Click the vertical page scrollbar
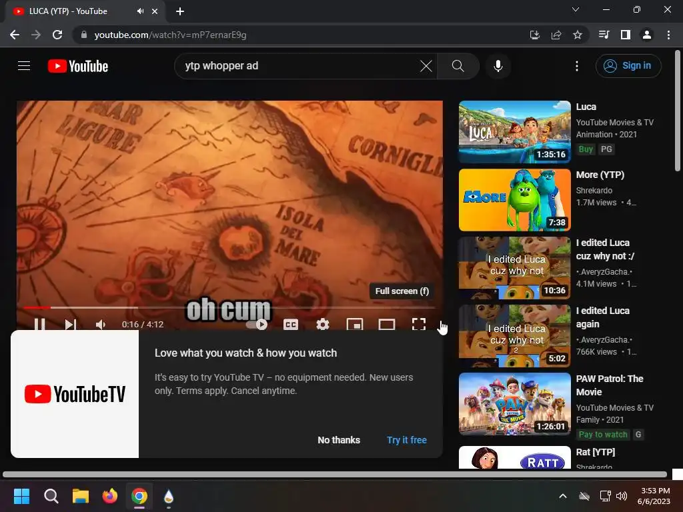 tap(678, 111)
